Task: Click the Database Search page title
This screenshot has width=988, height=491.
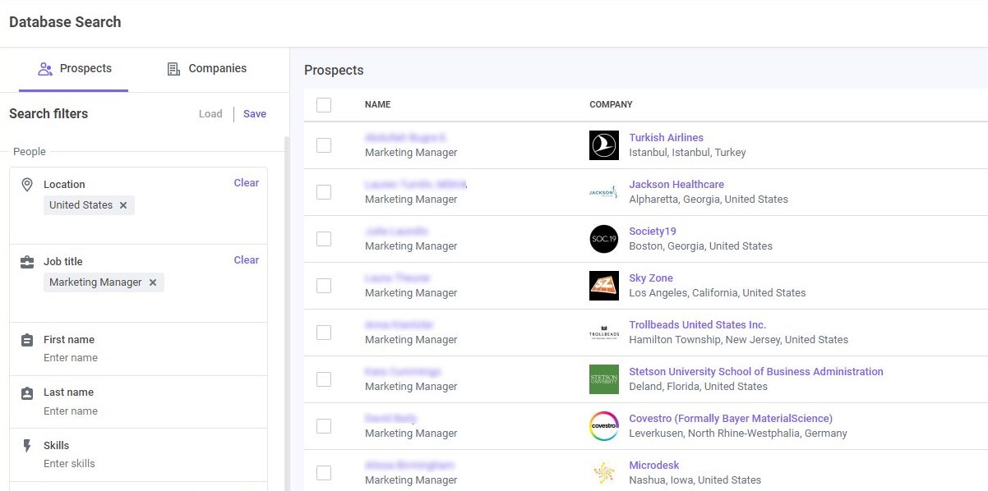Action: point(65,22)
